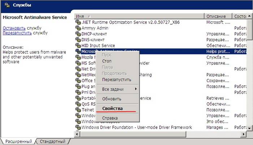Click Обновить in the context menu
This screenshot has width=253, height=145.
(112, 99)
